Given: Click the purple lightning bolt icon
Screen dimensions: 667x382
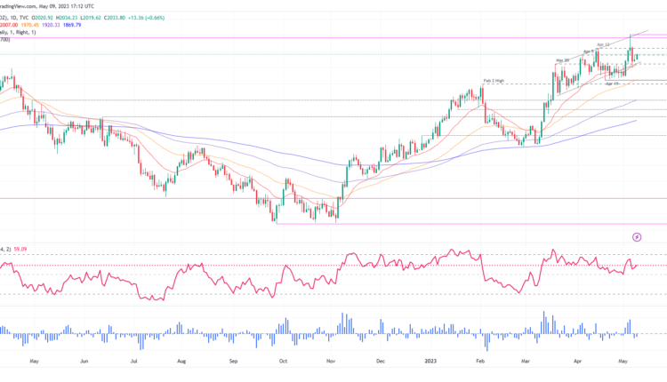Looking at the screenshot, I should coord(637,237).
